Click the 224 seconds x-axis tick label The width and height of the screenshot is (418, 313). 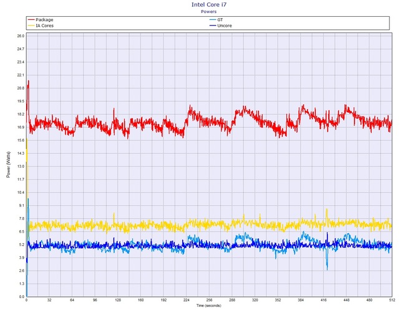[x=187, y=300]
